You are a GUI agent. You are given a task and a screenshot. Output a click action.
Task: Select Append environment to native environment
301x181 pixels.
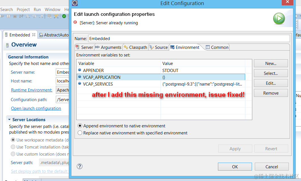(80, 126)
